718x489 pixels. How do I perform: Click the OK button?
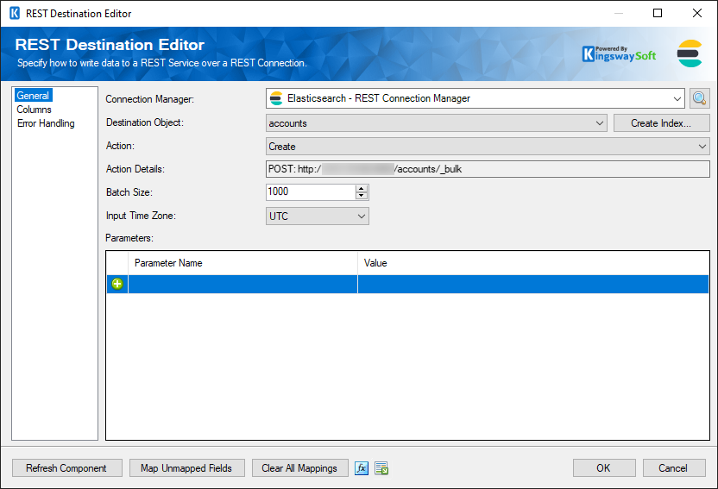pyautogui.click(x=604, y=468)
